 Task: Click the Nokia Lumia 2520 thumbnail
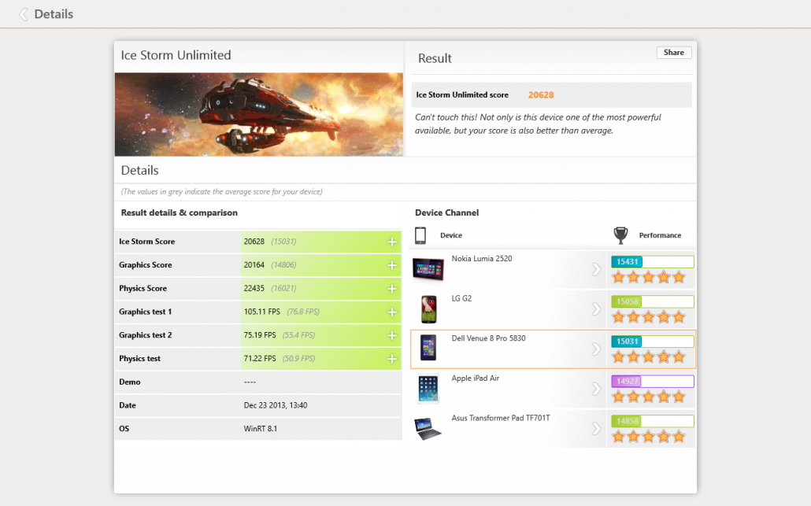pyautogui.click(x=428, y=269)
